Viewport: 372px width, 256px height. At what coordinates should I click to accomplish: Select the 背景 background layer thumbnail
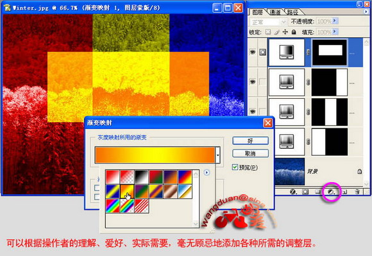(290, 171)
